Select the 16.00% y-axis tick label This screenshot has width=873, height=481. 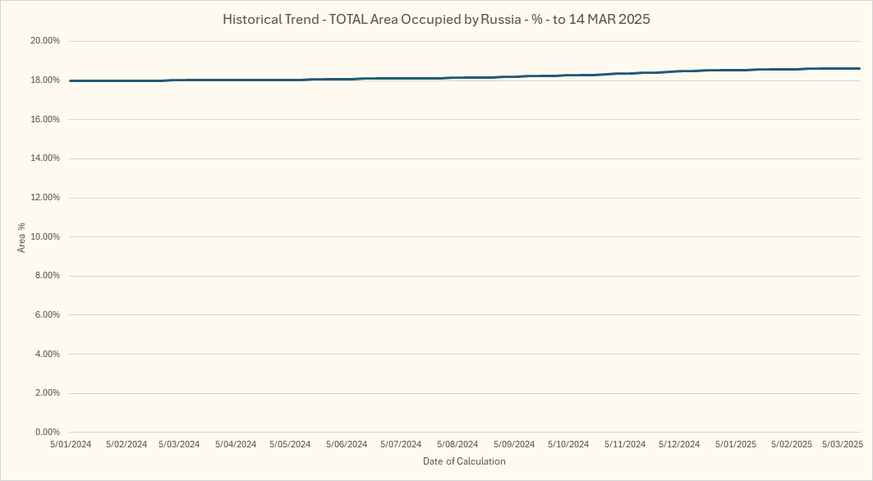point(46,119)
